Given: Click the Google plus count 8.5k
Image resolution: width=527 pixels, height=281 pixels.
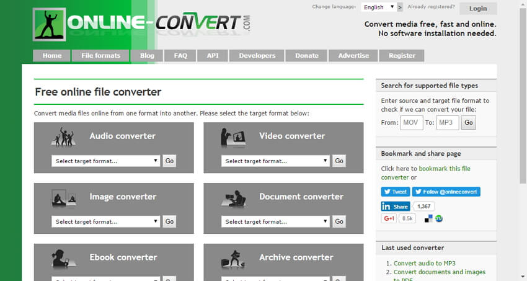Looking at the screenshot, I should click(407, 218).
